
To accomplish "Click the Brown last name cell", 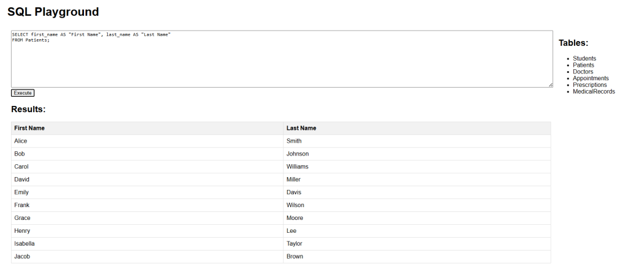I will tap(417, 257).
